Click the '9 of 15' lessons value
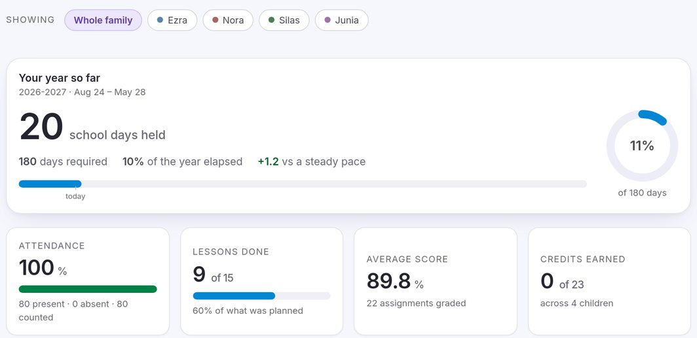The image size is (697, 338). [213, 275]
